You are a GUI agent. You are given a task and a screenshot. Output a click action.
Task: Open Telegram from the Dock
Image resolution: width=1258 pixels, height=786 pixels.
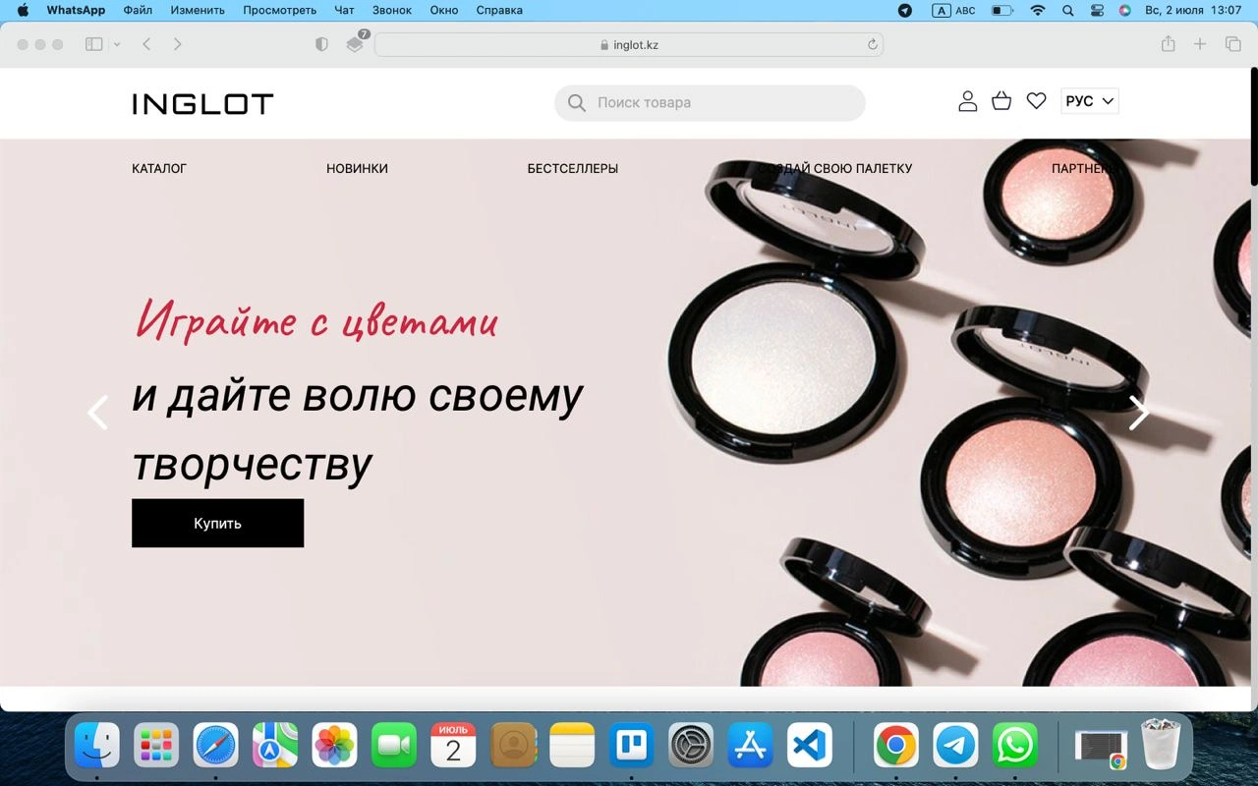(x=955, y=745)
